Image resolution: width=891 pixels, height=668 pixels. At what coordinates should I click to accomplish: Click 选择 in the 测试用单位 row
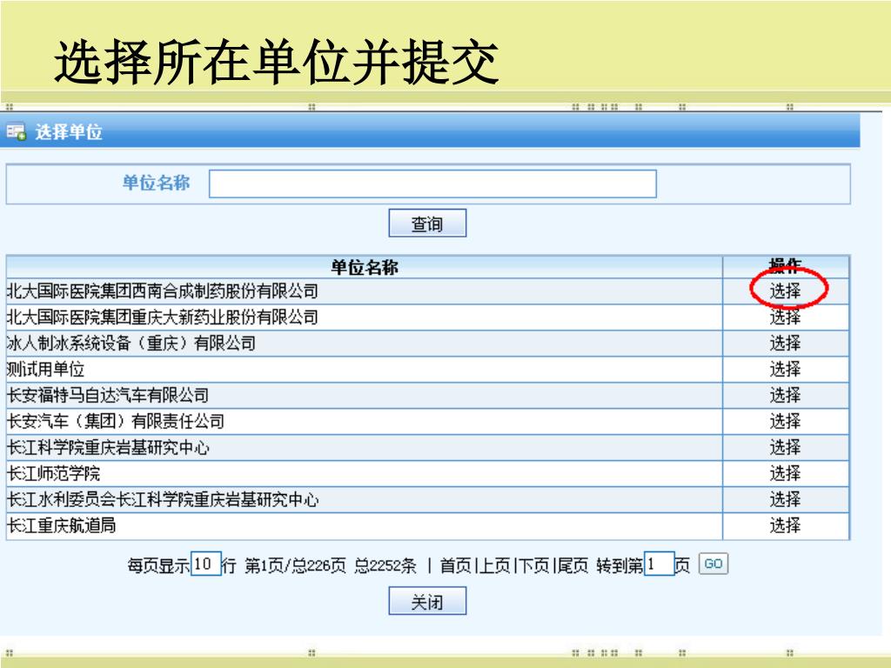pos(786,369)
